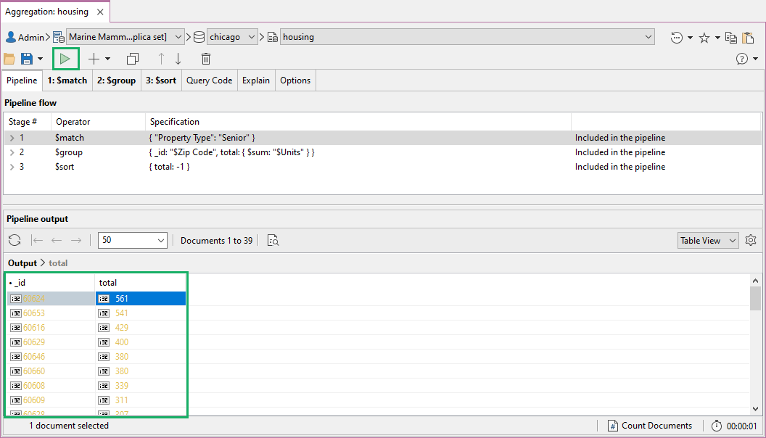Delete the selected pipeline stage
Viewport: 766px width, 438px height.
pyautogui.click(x=205, y=58)
